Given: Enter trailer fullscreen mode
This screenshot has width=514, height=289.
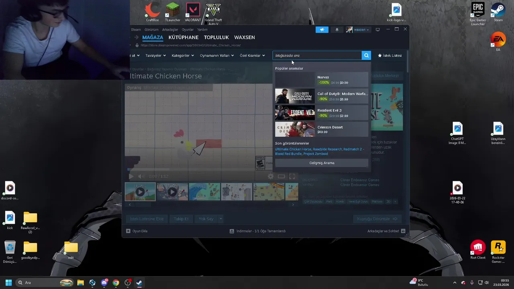Looking at the screenshot, I should 292,176.
